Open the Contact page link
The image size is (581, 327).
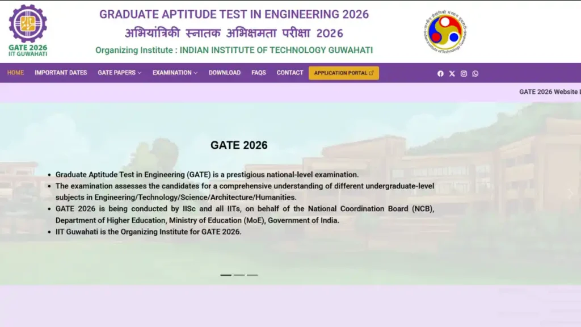pos(290,73)
